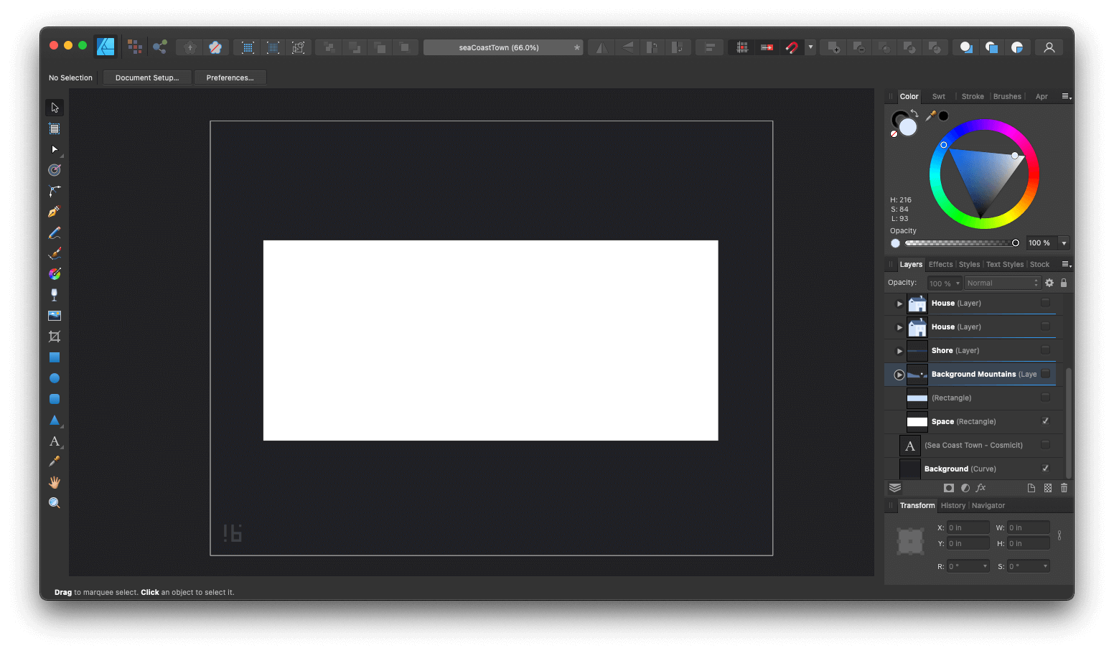The image size is (1114, 653).
Task: Add layer effects using the fx icon
Action: pyautogui.click(x=980, y=487)
